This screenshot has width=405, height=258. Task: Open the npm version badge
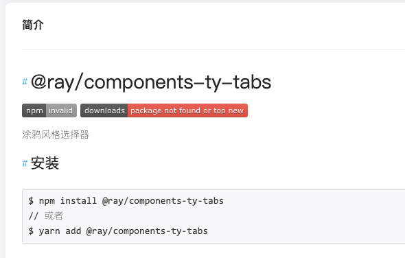pos(49,110)
